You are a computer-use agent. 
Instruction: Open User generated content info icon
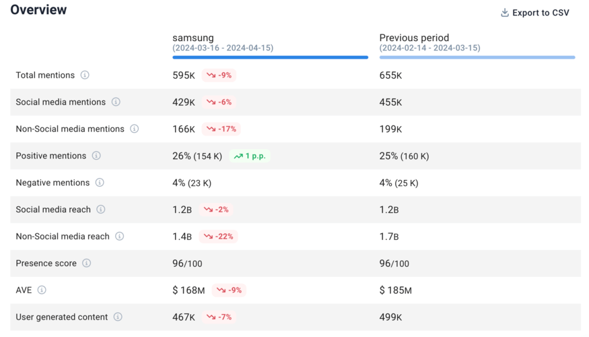[x=118, y=317]
